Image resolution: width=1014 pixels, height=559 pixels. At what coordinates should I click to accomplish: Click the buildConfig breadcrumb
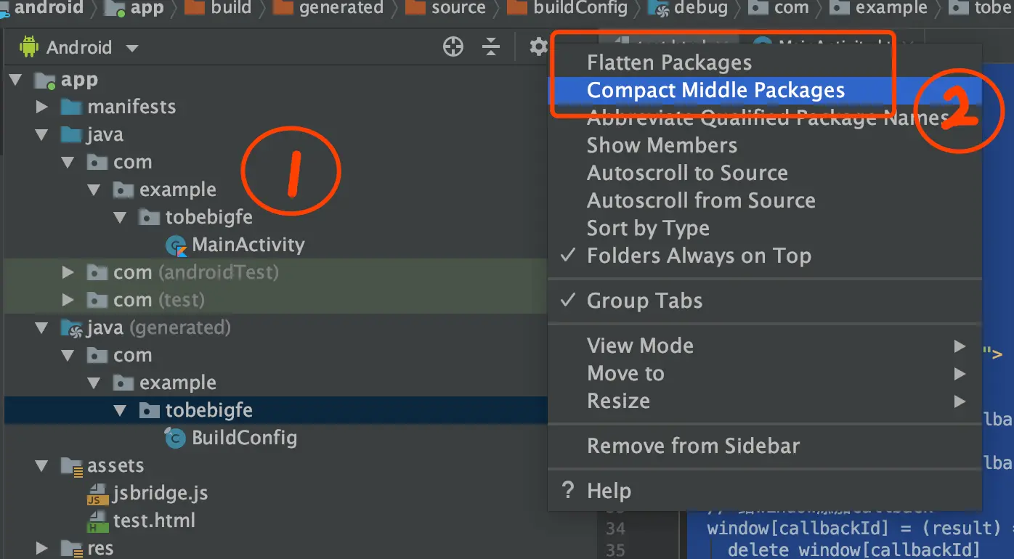580,8
